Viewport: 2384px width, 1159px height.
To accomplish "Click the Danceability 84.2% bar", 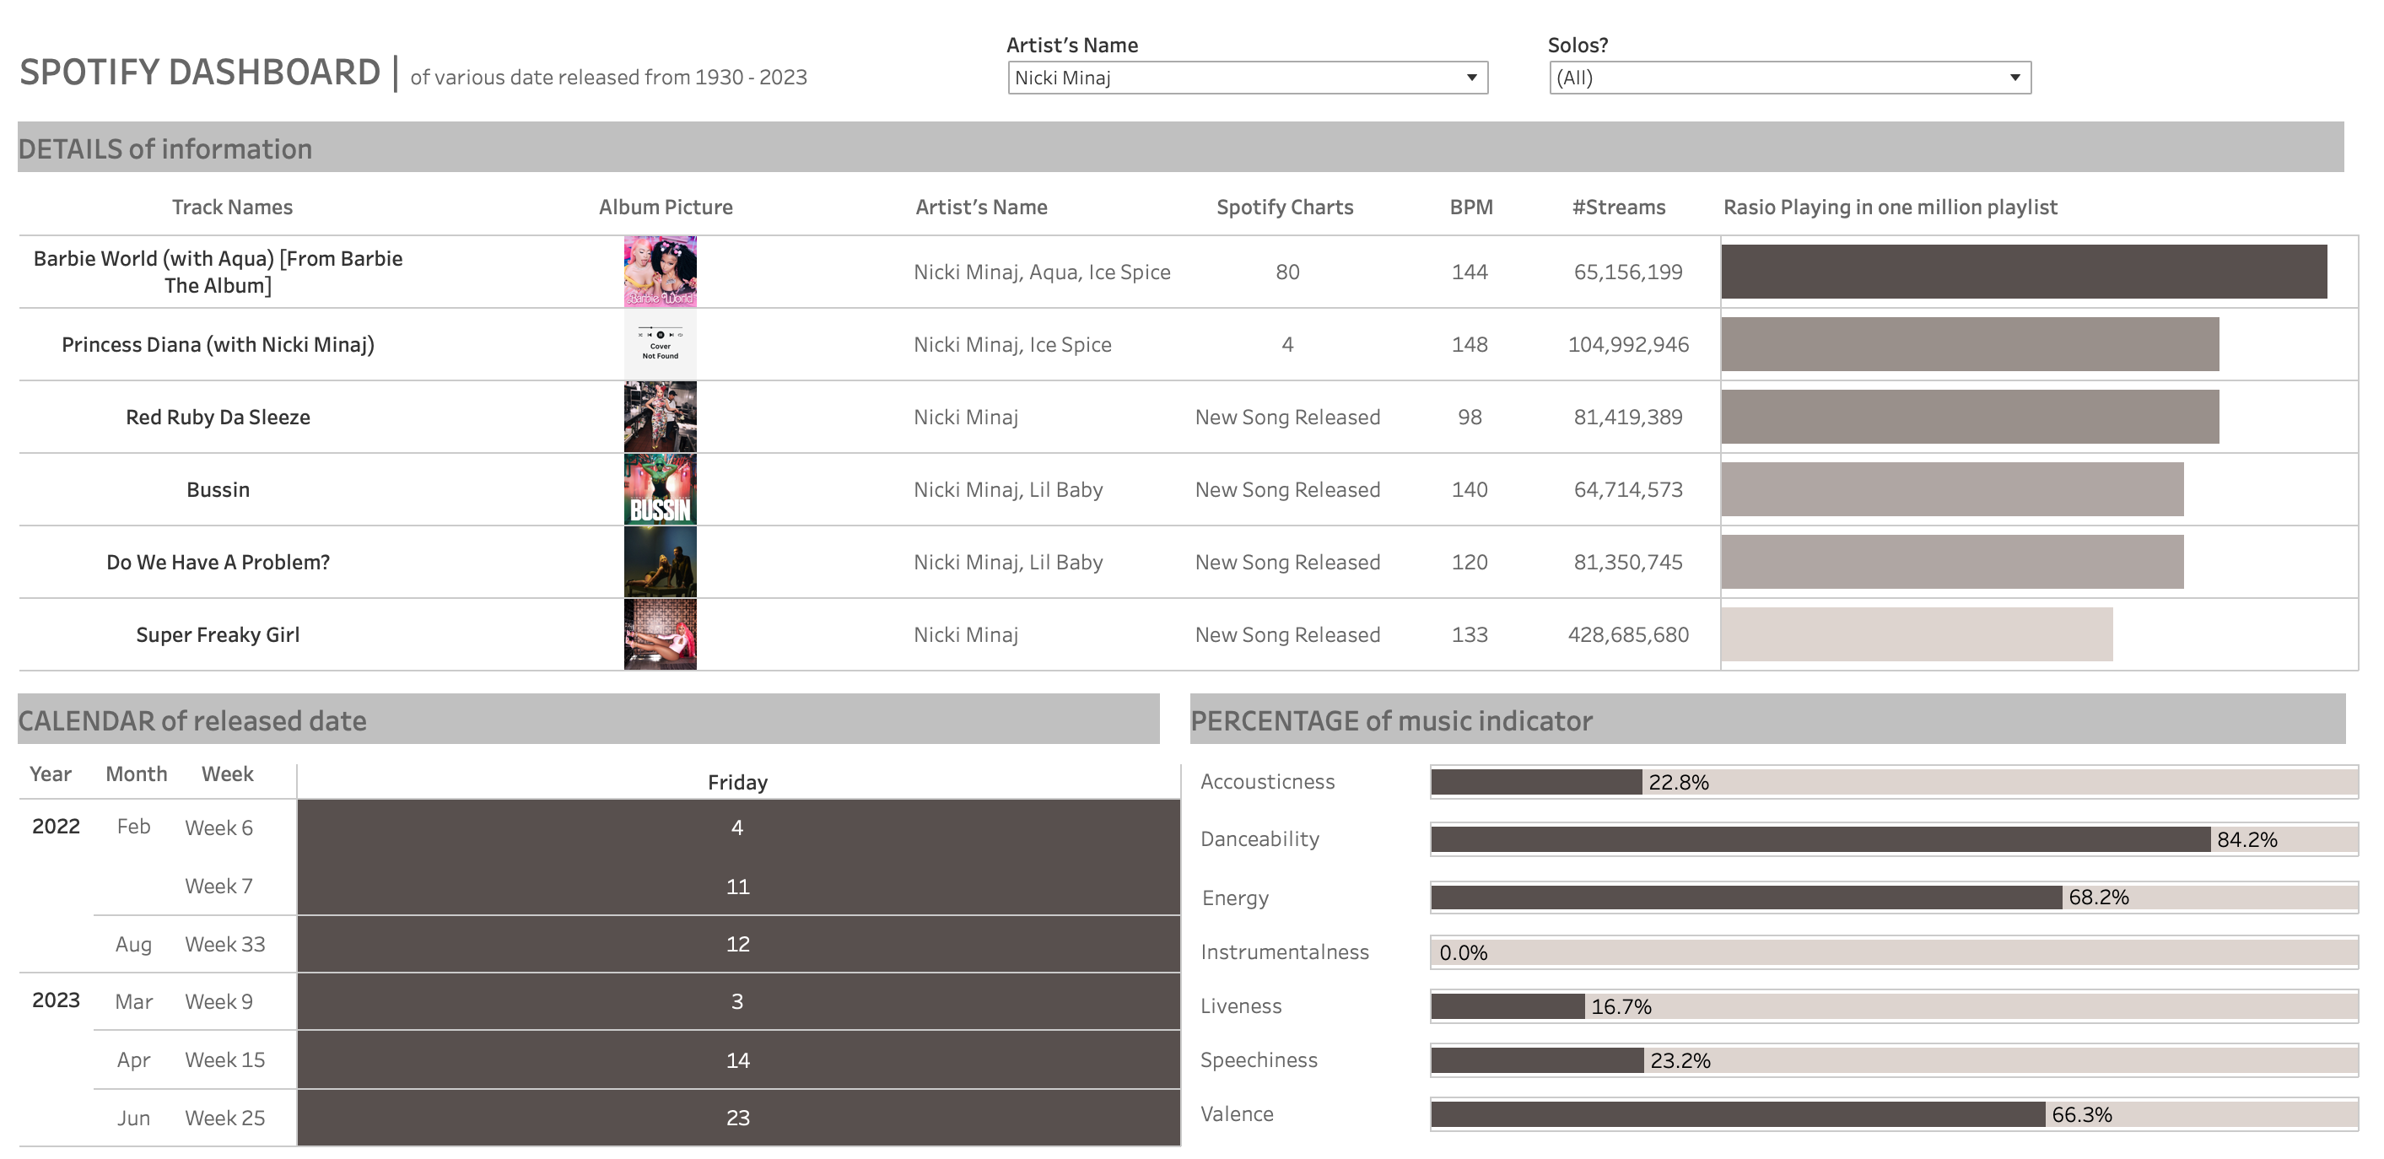I will point(1820,839).
